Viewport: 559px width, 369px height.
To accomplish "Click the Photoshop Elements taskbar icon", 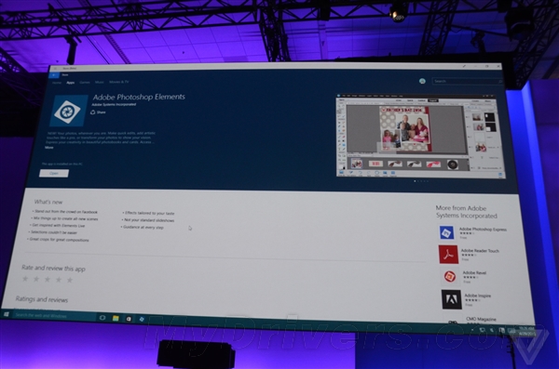I will (x=142, y=319).
